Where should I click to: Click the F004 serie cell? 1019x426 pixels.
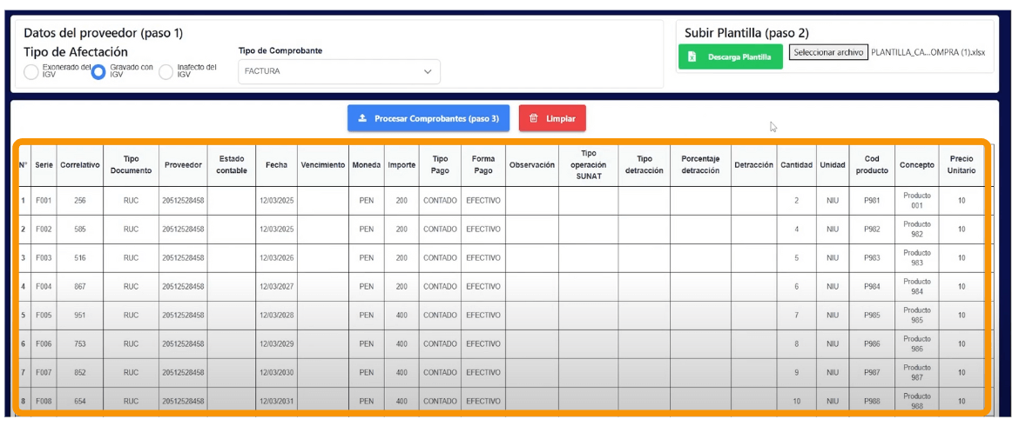click(x=44, y=287)
